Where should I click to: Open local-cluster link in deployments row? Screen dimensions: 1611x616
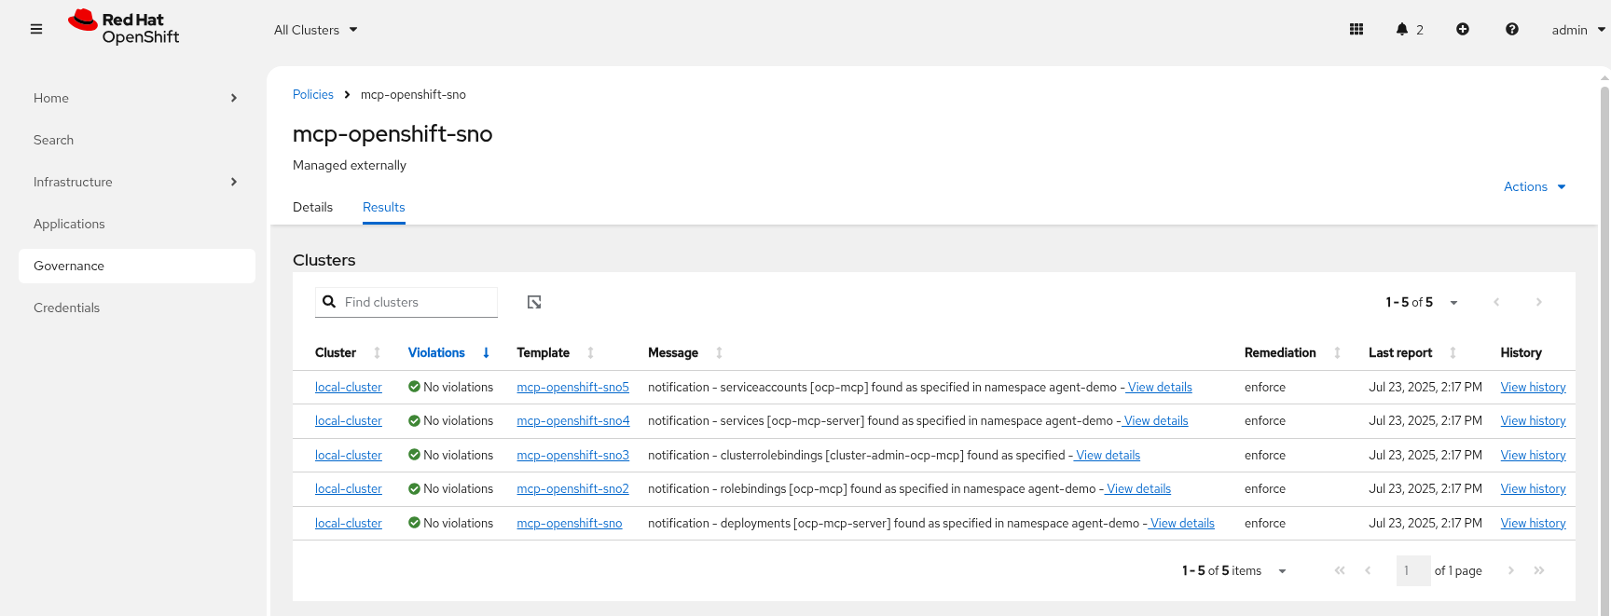pyautogui.click(x=349, y=523)
